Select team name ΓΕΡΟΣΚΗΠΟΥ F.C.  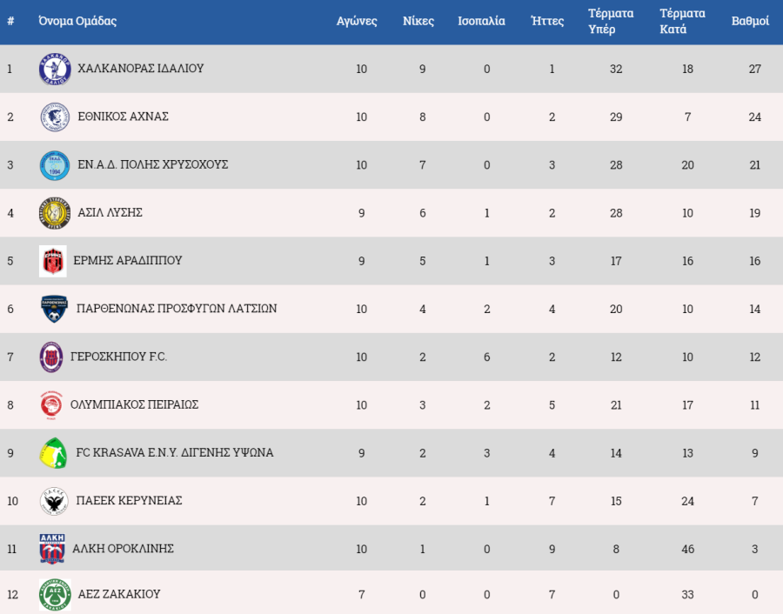tap(119, 357)
